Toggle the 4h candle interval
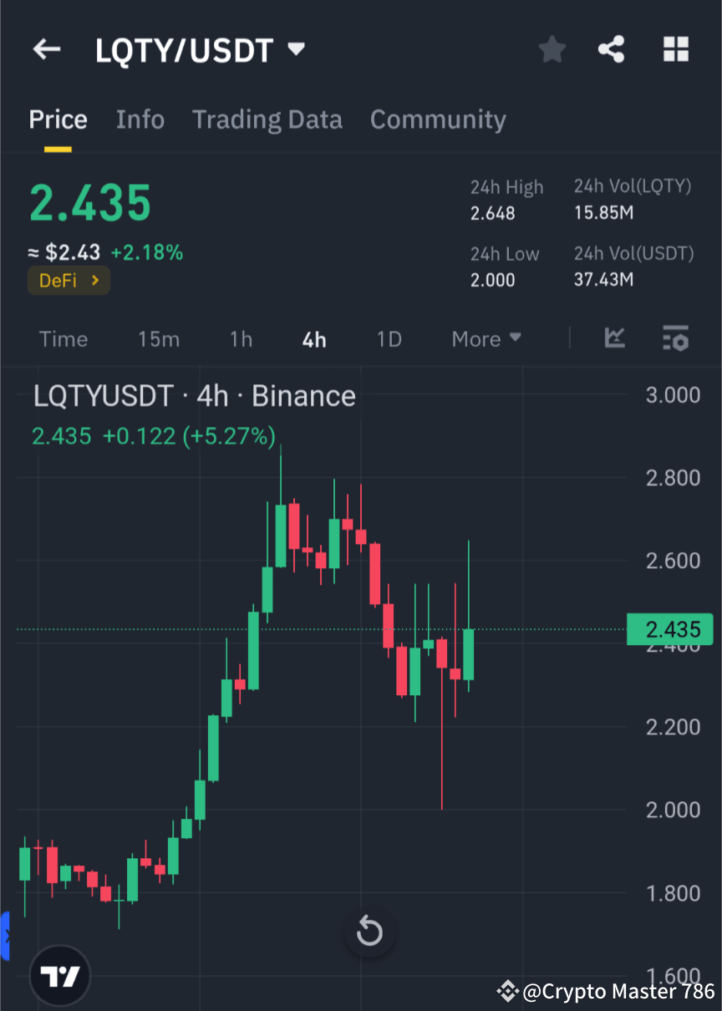This screenshot has height=1011, width=722. [313, 339]
